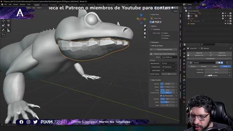Switch to Layout workspace tab
Screen dimensions: 233x131
[37, 5]
